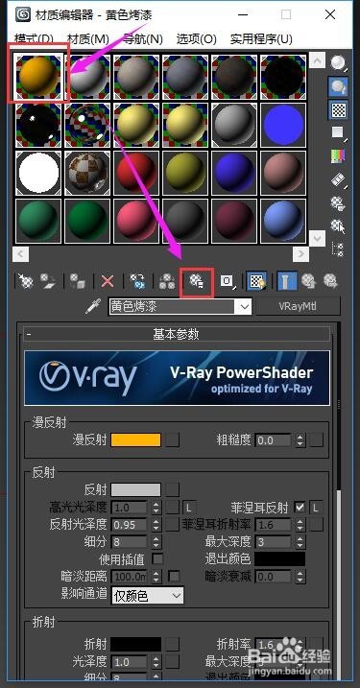Toggle the checkered Background icon

[338, 109]
